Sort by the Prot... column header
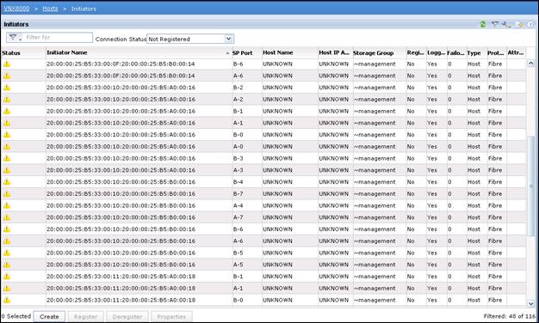Screen dimensions: 539x323 click(496, 52)
